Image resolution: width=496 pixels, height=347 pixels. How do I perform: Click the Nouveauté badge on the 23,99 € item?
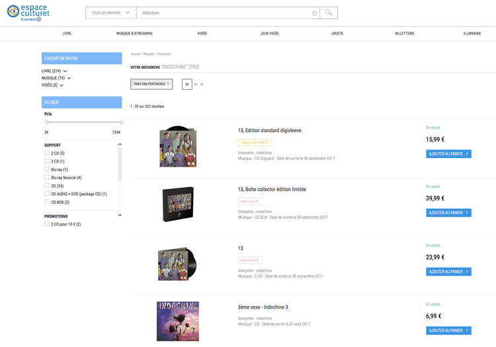250,260
